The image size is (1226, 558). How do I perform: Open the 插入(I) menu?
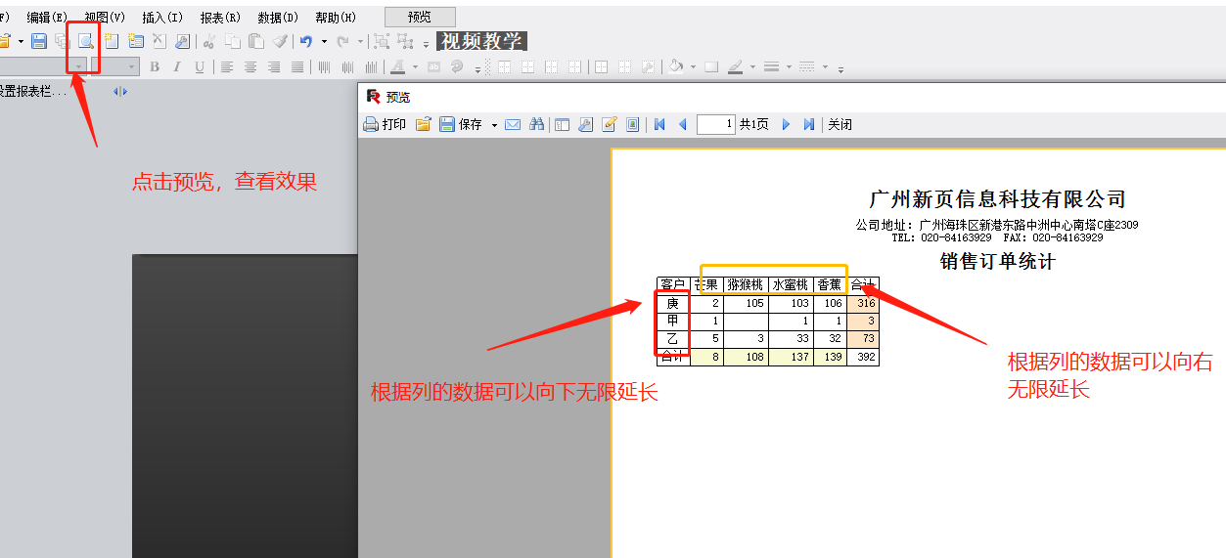coord(162,18)
